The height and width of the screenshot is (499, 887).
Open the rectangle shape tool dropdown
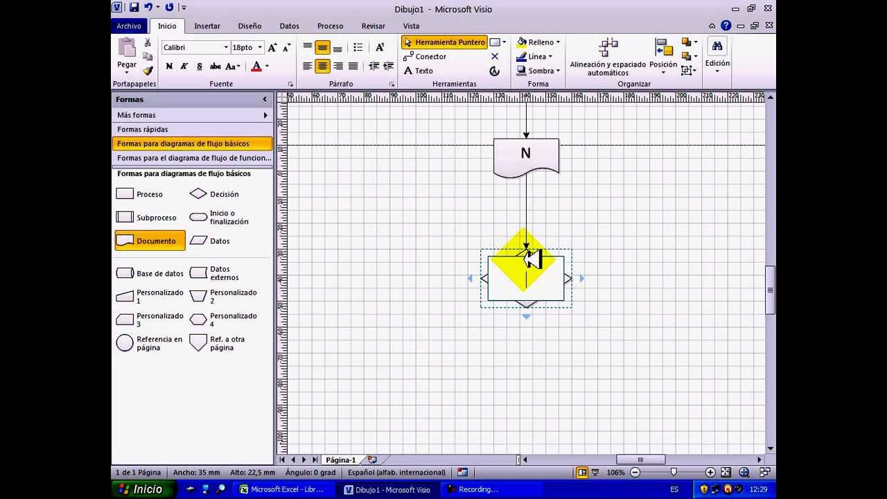pyautogui.click(x=504, y=42)
